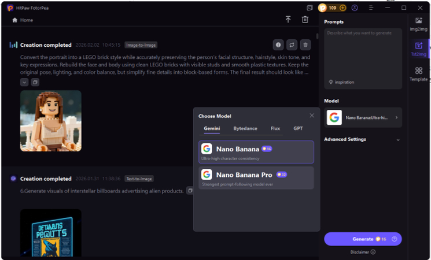
Task: Click the first Creation completed heading
Action: 46,45
